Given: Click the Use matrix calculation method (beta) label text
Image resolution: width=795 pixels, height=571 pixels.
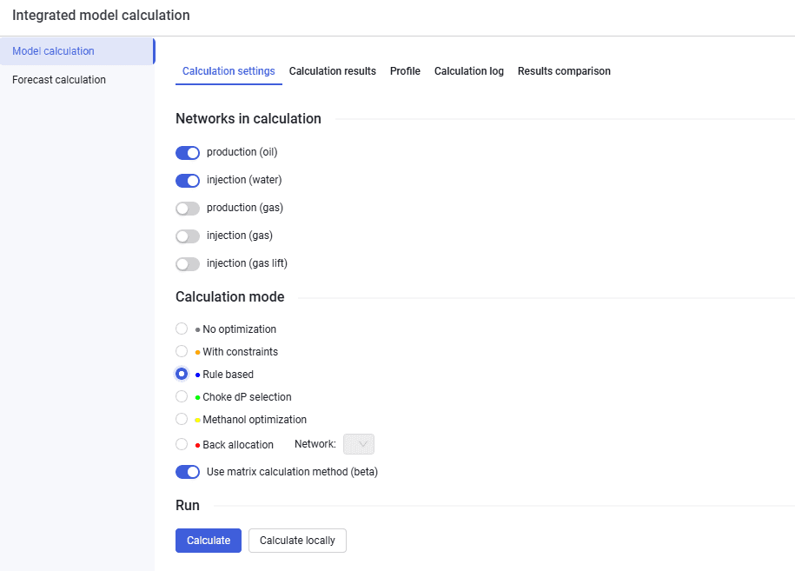Looking at the screenshot, I should click(x=292, y=472).
